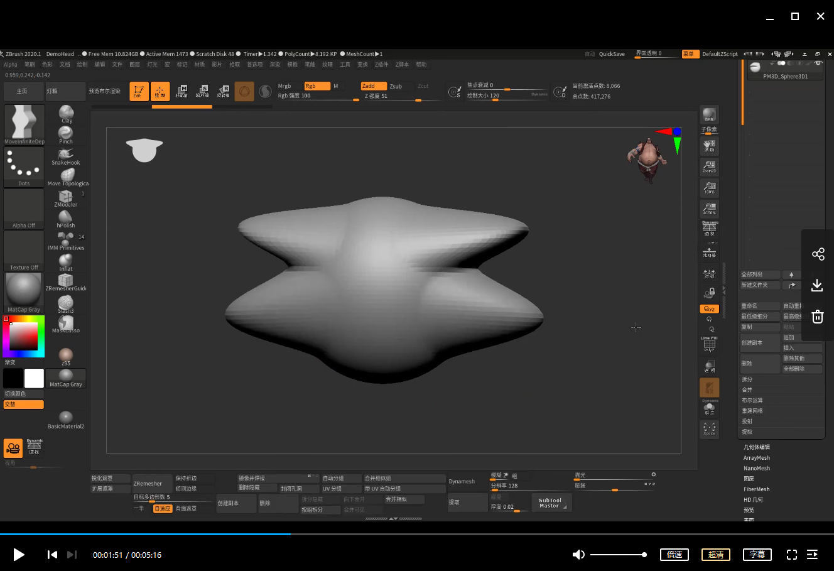Image resolution: width=834 pixels, height=571 pixels.
Task: Activate the Edit mode button
Action: click(139, 91)
